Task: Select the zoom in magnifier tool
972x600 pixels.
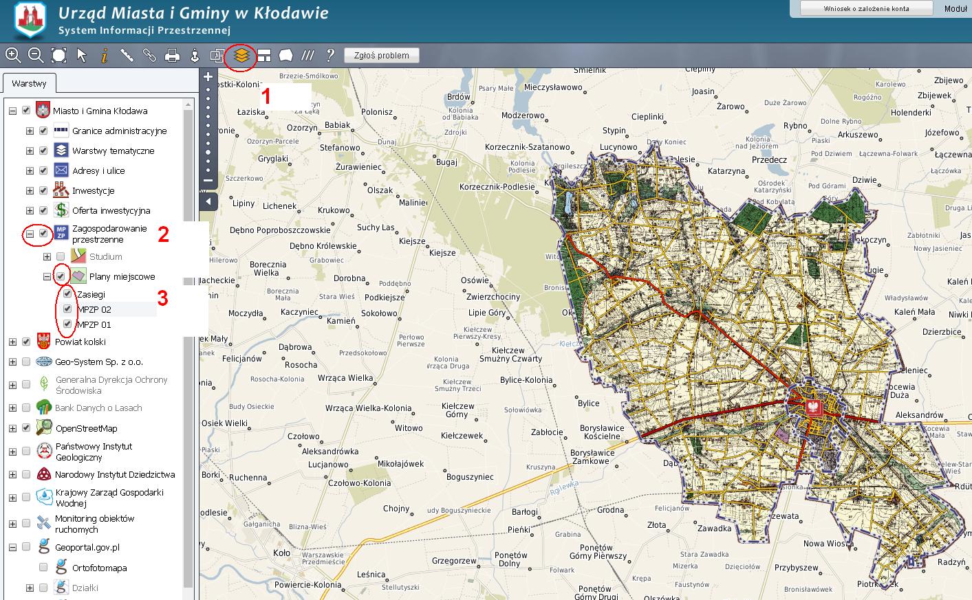Action: click(12, 56)
